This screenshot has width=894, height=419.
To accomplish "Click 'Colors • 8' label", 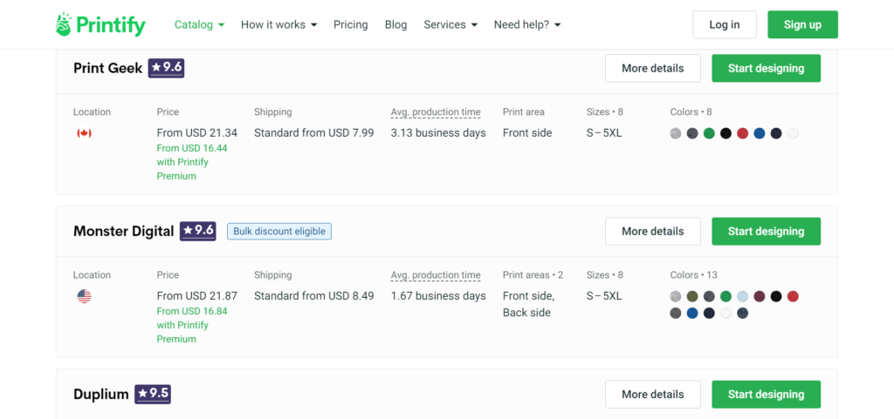I will [691, 112].
